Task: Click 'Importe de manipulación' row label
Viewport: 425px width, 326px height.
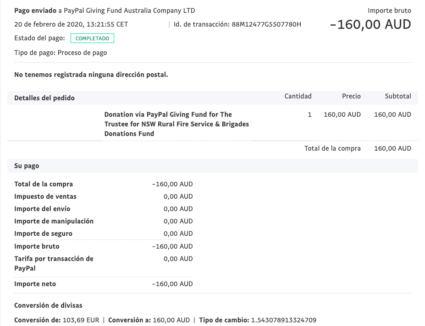Action: click(54, 221)
